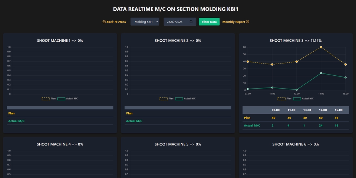Click Actual M/C point at 15.00 in Machine 3 chart
This screenshot has height=178, width=356.
coord(346,78)
